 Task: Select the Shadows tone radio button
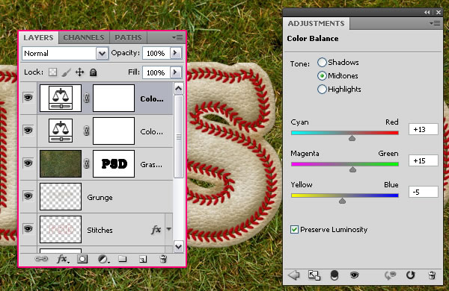(322, 62)
